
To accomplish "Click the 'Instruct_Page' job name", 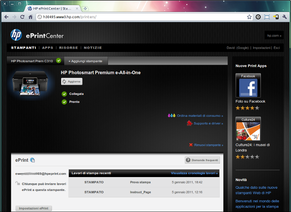I will [x=140, y=192].
